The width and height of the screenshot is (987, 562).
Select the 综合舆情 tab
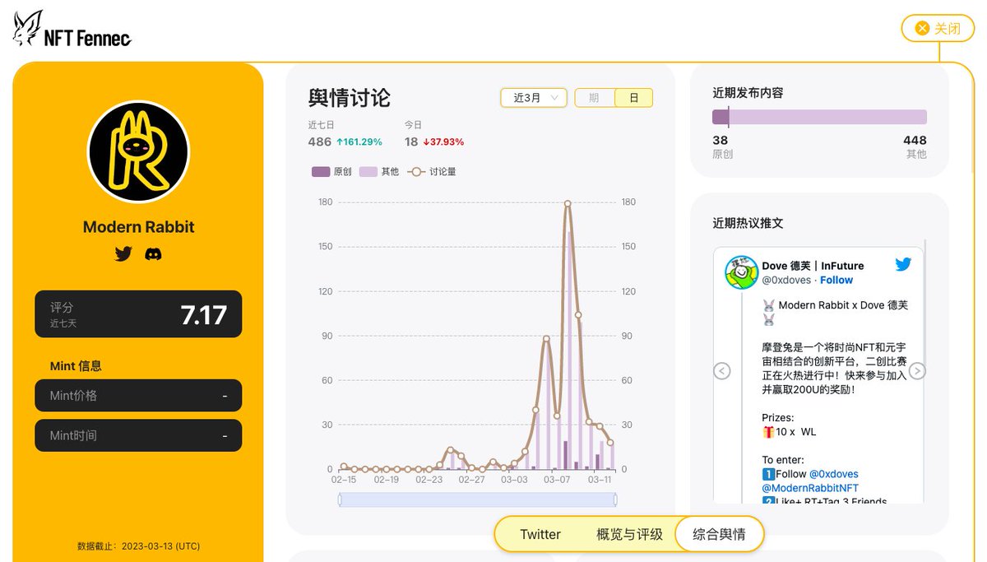719,534
